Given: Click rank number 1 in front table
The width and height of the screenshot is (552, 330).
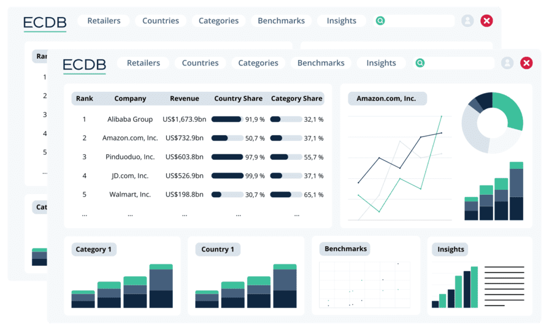Looking at the screenshot, I should [x=84, y=119].
